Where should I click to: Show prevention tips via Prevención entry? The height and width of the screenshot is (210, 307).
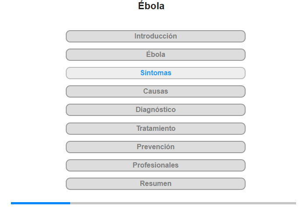[155, 147]
